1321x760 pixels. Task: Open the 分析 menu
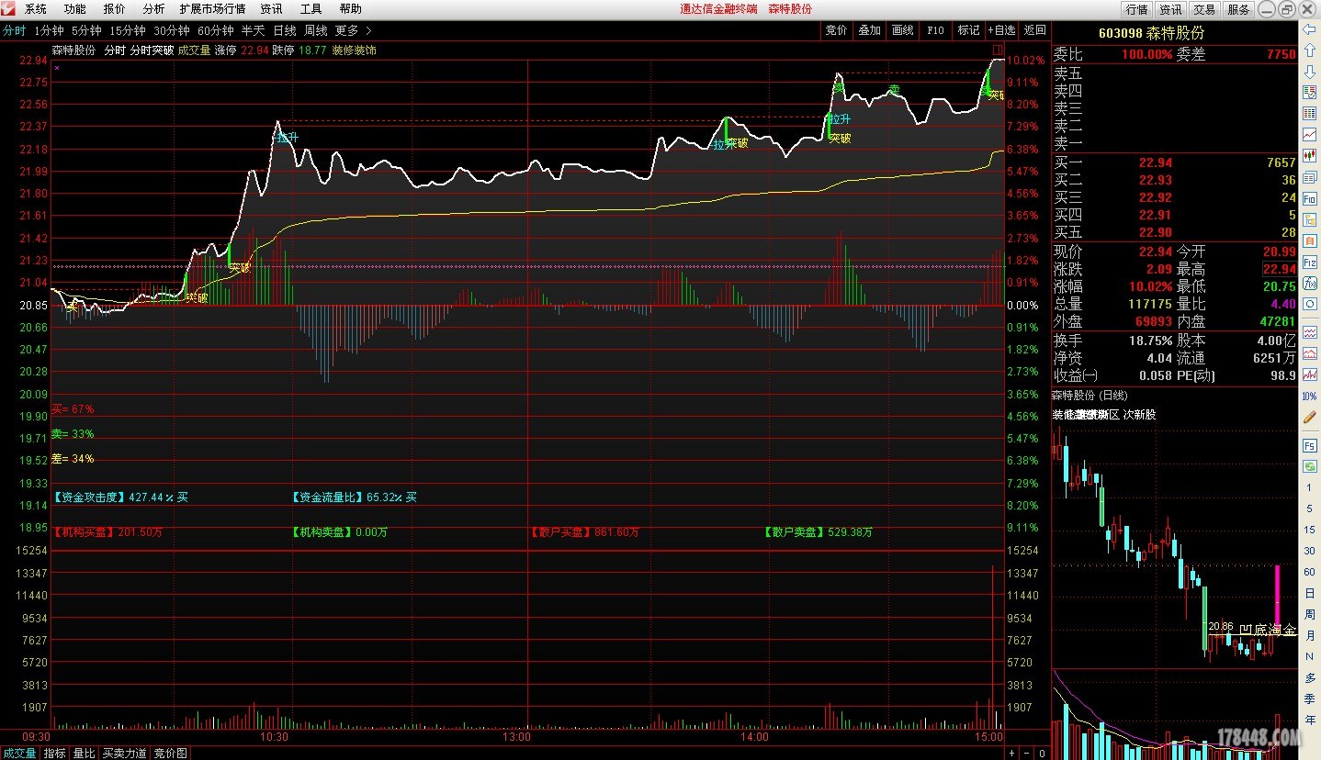(x=153, y=9)
